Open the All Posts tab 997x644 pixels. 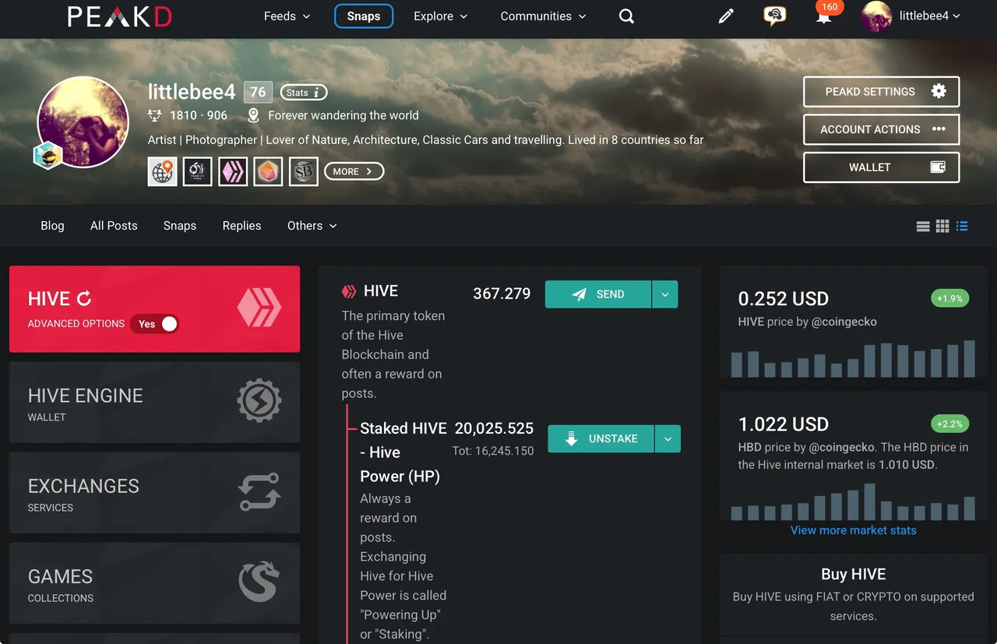click(114, 226)
